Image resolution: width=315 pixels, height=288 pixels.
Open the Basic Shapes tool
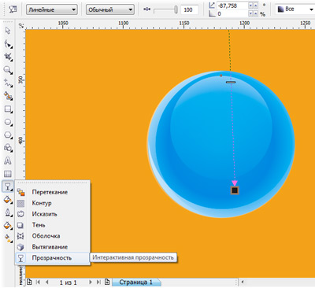pos(8,148)
